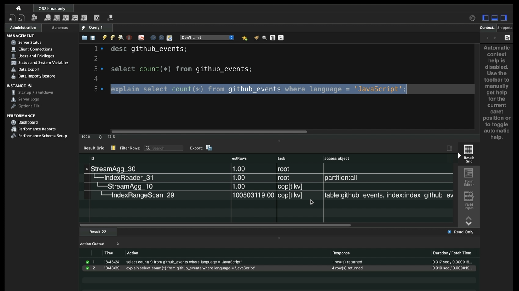Image resolution: width=519 pixels, height=291 pixels.
Task: Create a new schema icon
Action: click(x=48, y=18)
